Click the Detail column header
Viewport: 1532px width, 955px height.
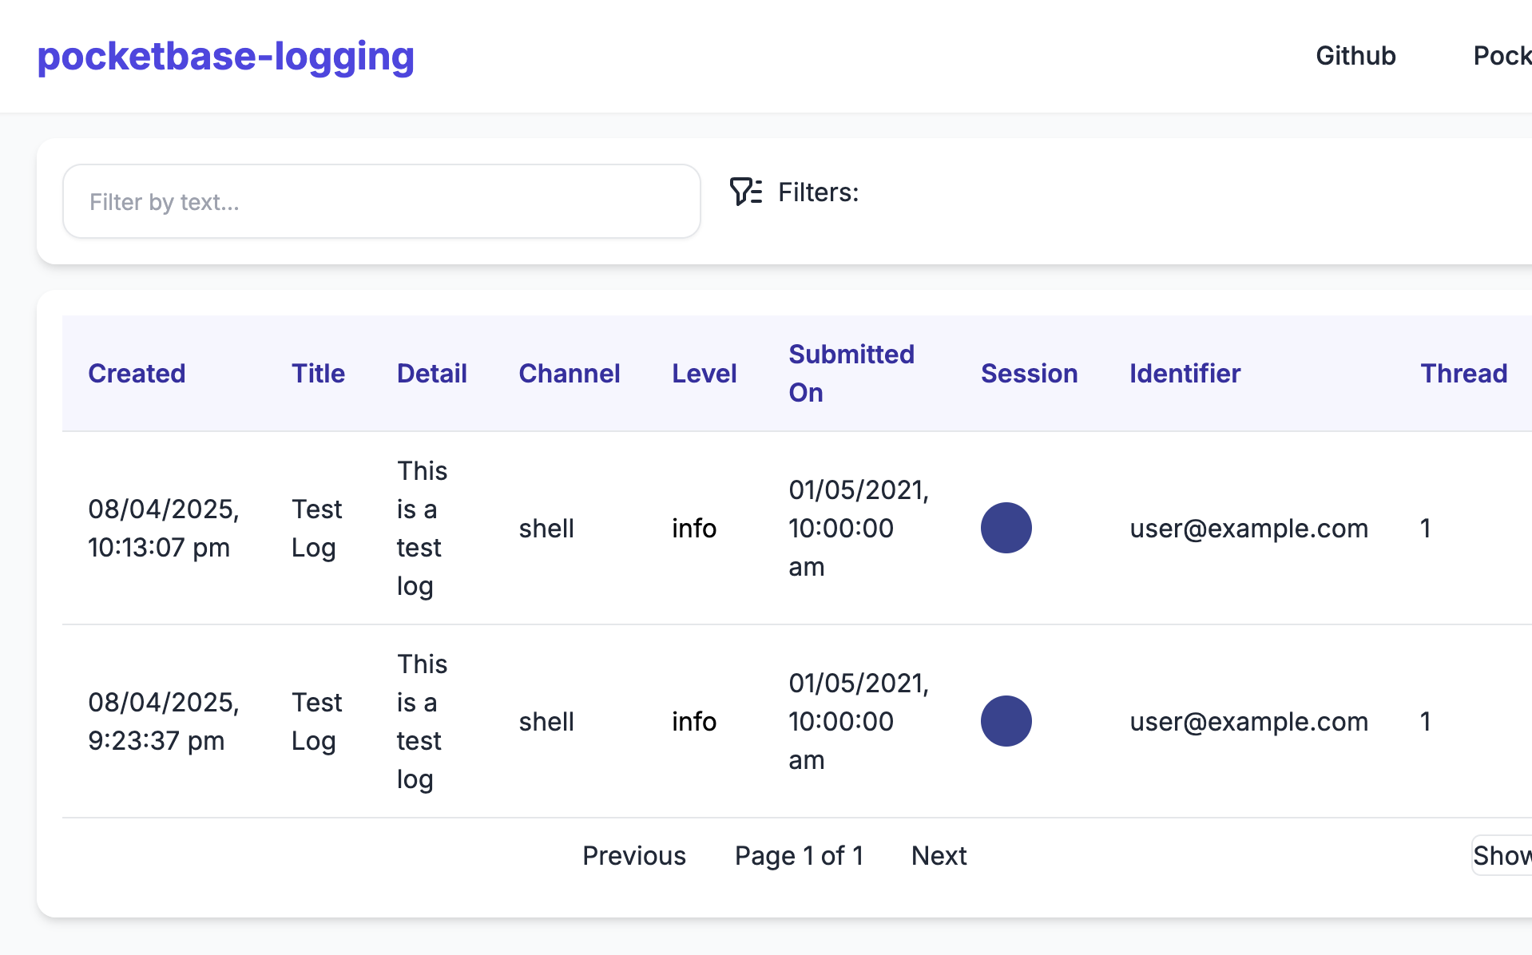point(431,373)
